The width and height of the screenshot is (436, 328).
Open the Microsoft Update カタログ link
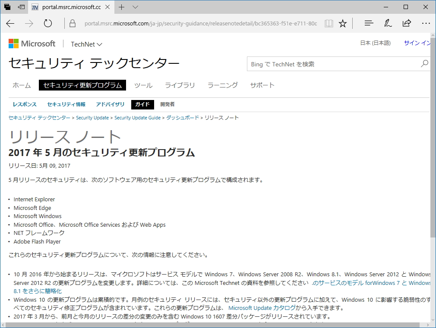[x=260, y=308]
